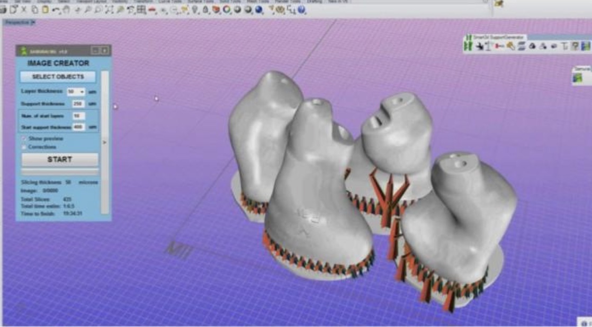Click the 4 Viewports grid icon
This screenshot has height=327, width=592.
[x=141, y=11]
